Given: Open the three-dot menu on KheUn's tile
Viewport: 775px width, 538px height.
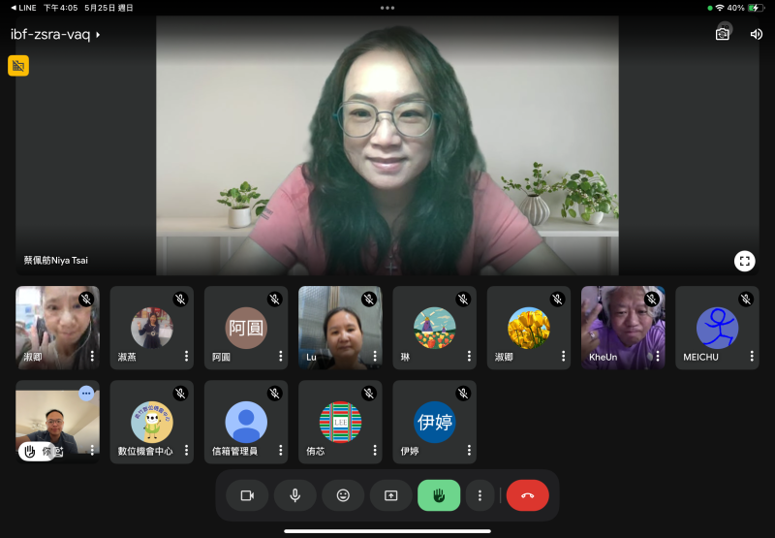Looking at the screenshot, I should 656,356.
